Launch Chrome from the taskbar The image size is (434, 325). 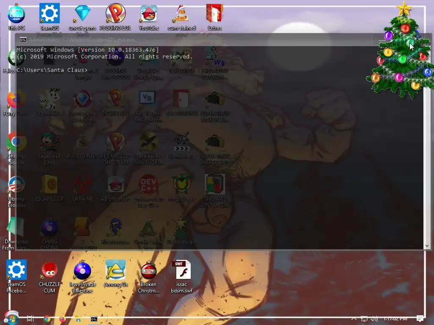[47, 319]
